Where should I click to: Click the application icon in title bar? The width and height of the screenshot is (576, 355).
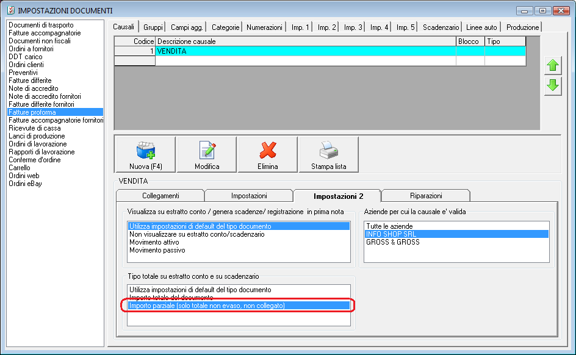10,10
